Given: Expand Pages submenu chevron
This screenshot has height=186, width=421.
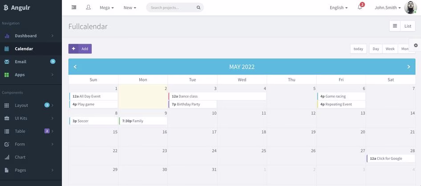Looking at the screenshot, I should coord(53,170).
